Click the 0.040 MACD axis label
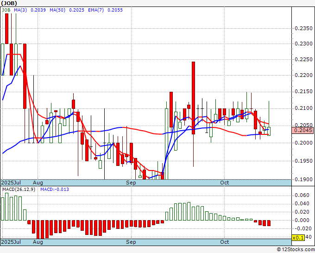The image size is (315, 253). [302, 204]
